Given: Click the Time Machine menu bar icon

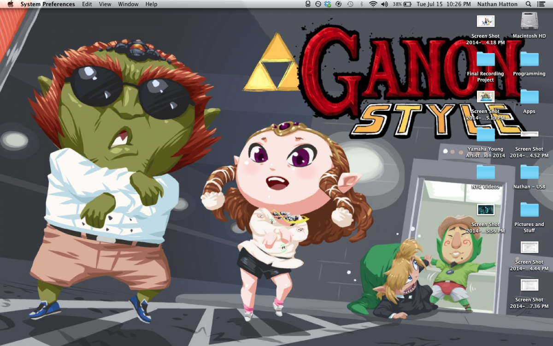Looking at the screenshot, I should pyautogui.click(x=350, y=4).
